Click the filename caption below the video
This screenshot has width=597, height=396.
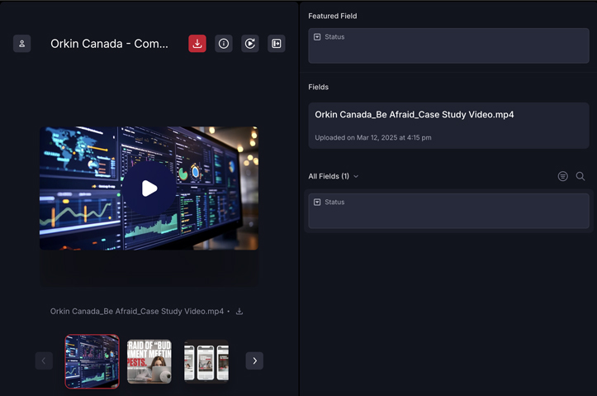point(137,312)
